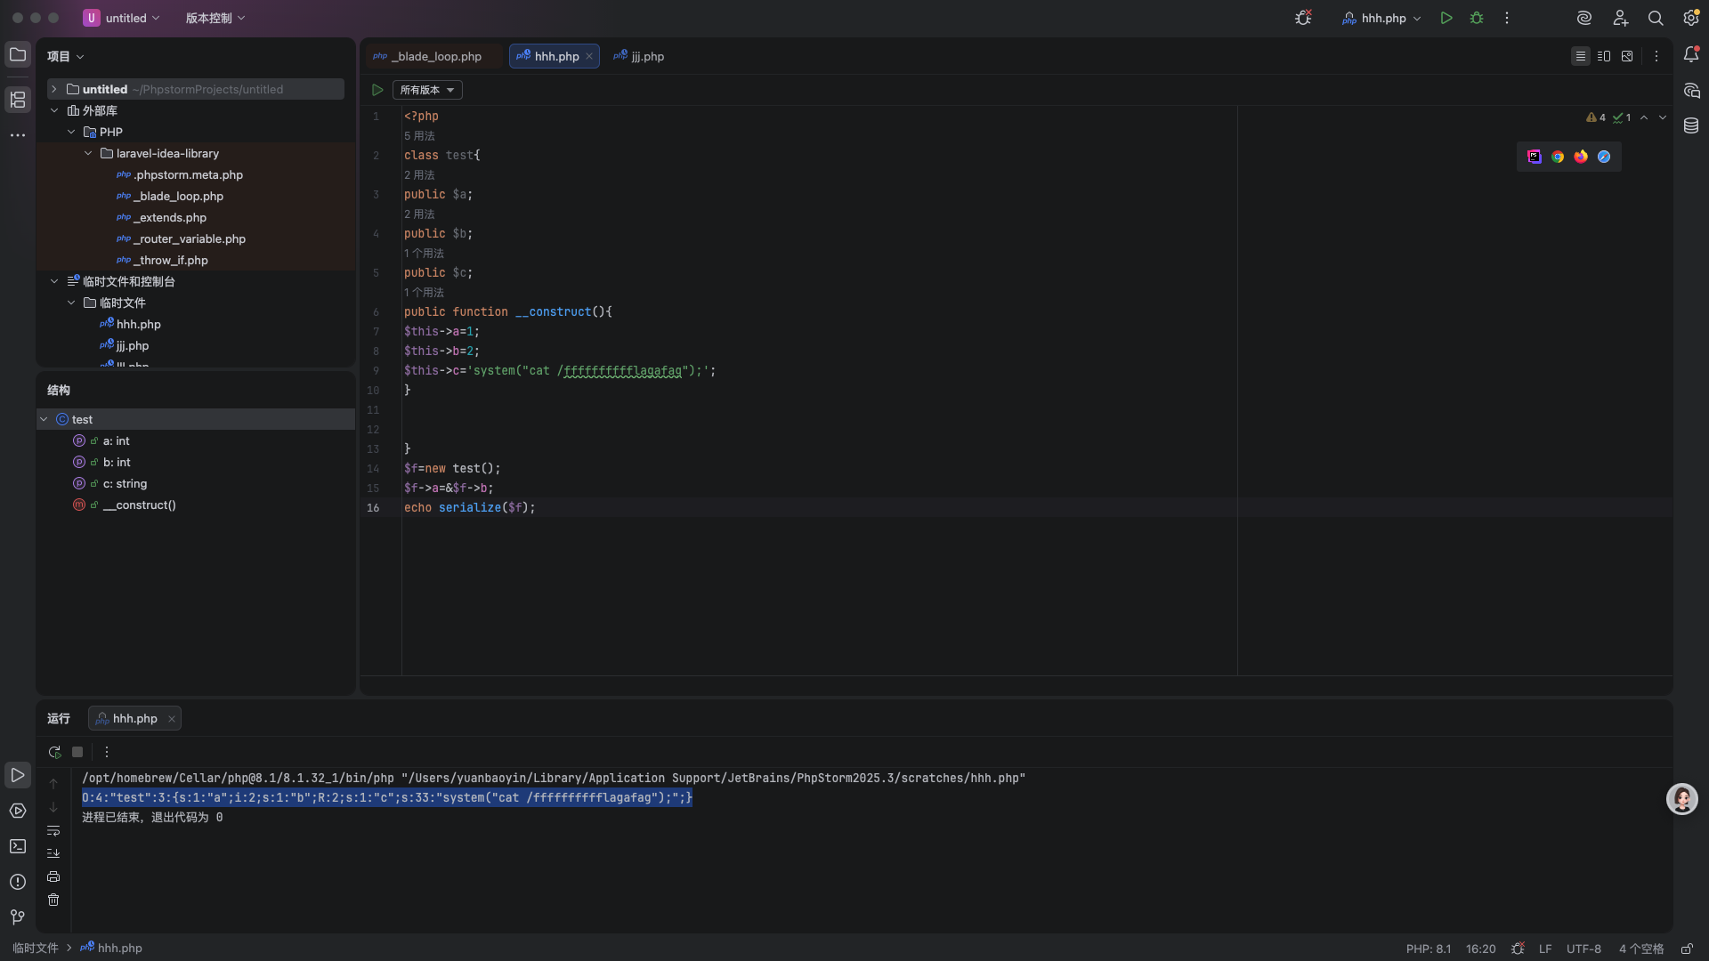
Task: Open Search Everywhere magnifier icon
Action: coord(1656,18)
